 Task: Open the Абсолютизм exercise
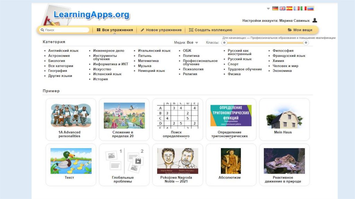tap(231, 165)
